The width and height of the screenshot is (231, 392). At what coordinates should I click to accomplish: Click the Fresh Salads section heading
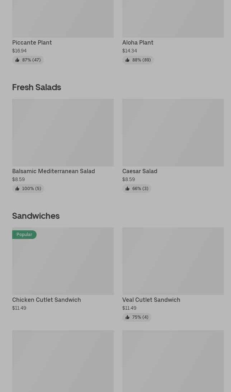(x=37, y=87)
